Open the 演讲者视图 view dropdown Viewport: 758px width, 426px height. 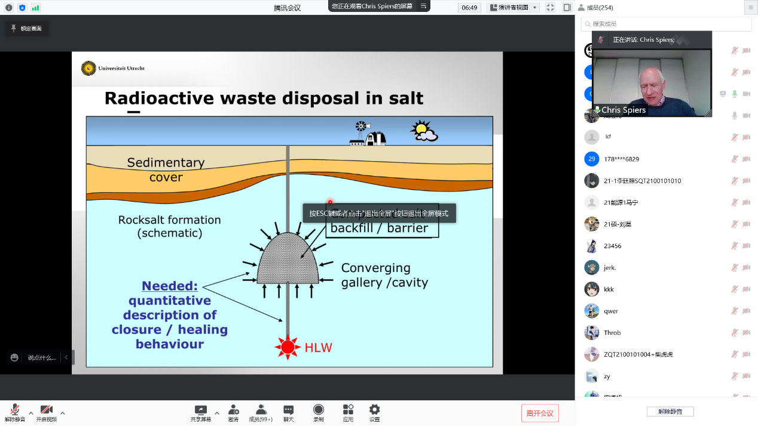514,8
